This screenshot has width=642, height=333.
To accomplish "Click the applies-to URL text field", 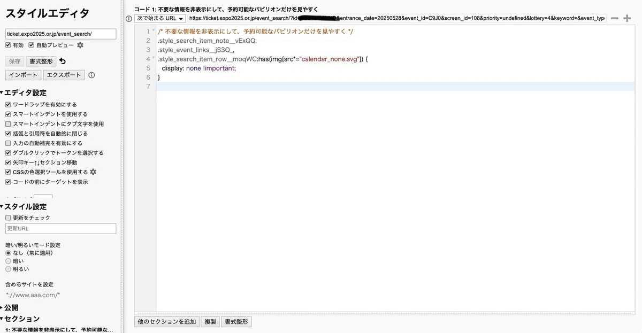I will pyautogui.click(x=397, y=18).
